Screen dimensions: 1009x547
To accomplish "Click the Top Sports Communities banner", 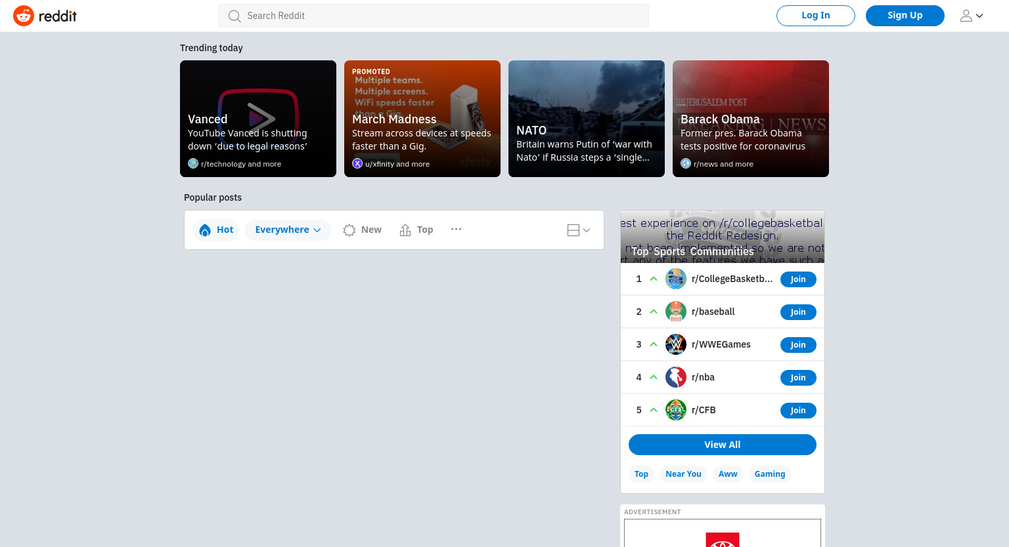I will click(723, 237).
